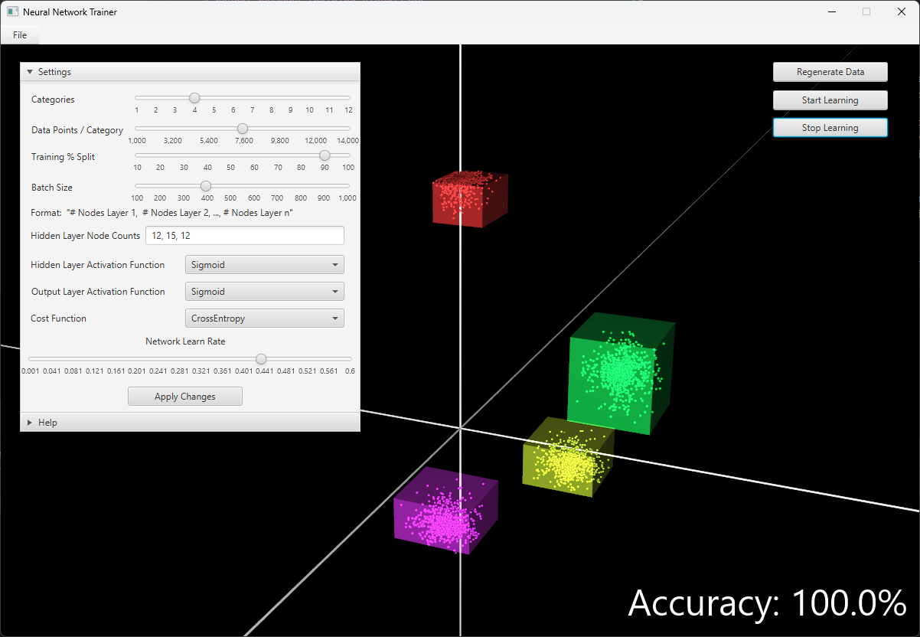The height and width of the screenshot is (637, 920).
Task: Click the Batch Size slider handle
Action: (x=205, y=185)
